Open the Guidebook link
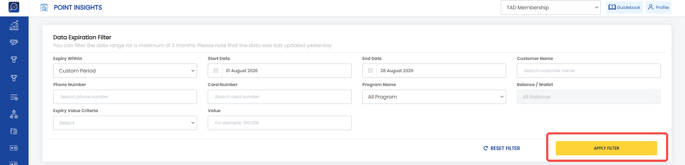Viewport: 685px width, 165px height. pos(624,7)
